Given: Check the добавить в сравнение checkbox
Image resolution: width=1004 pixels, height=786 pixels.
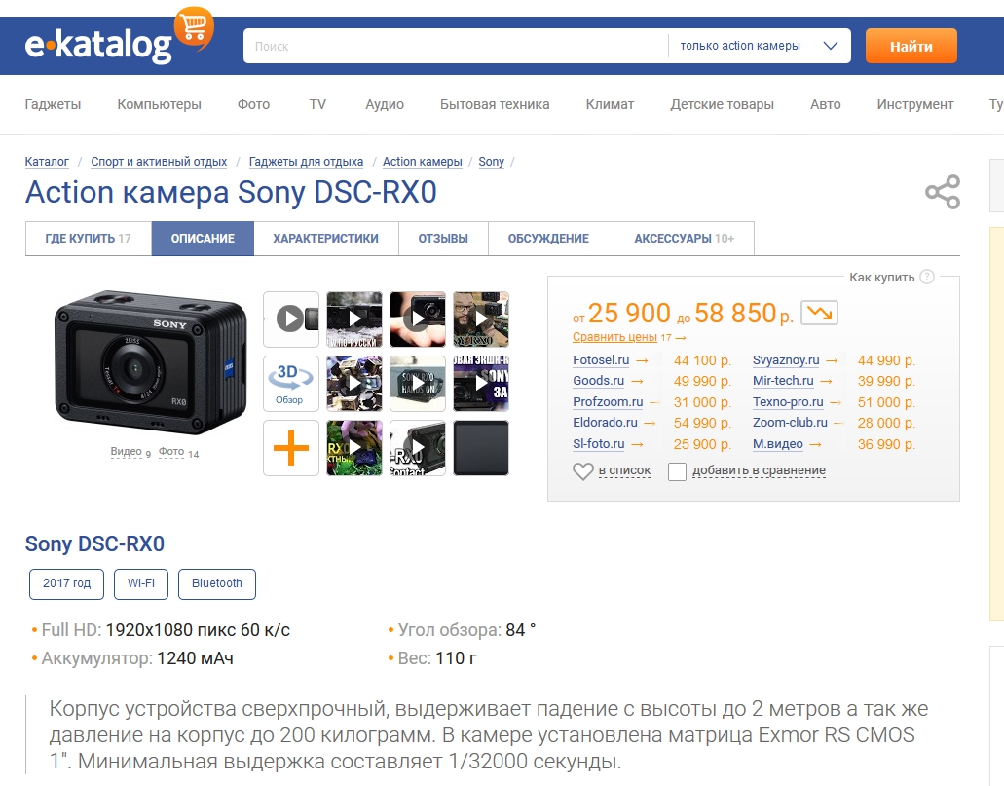Looking at the screenshot, I should [677, 471].
